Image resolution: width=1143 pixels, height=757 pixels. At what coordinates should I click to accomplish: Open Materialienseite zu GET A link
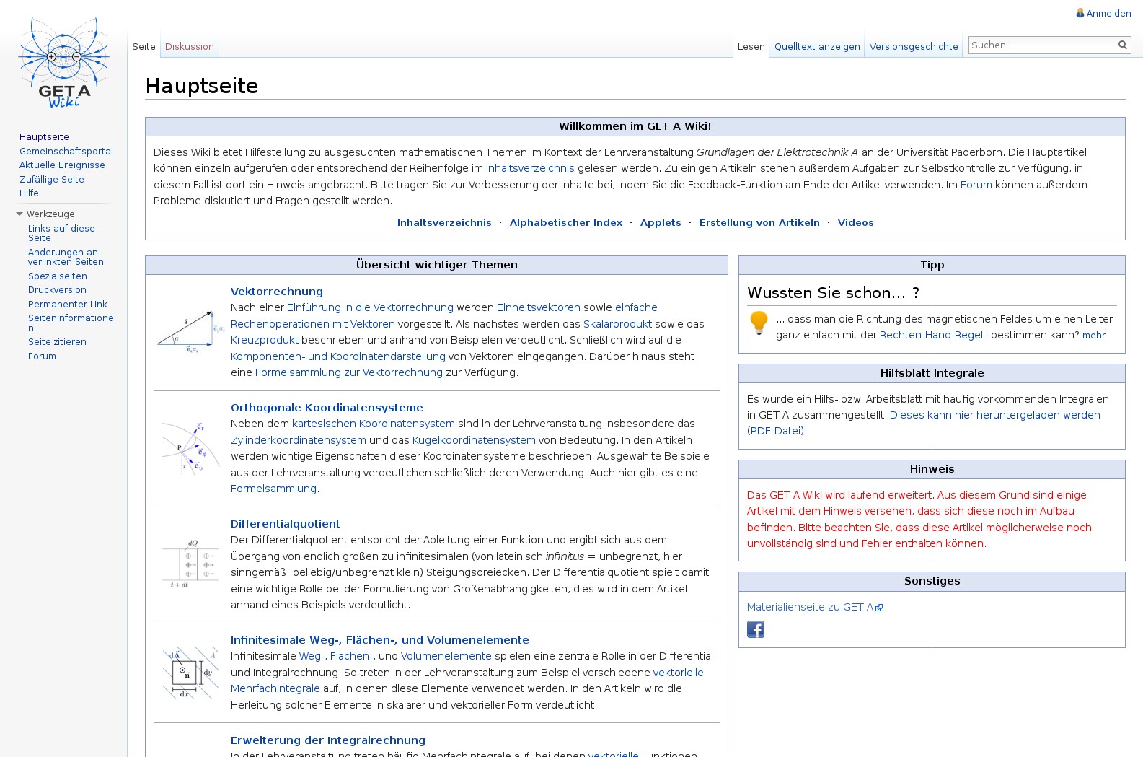coord(811,607)
